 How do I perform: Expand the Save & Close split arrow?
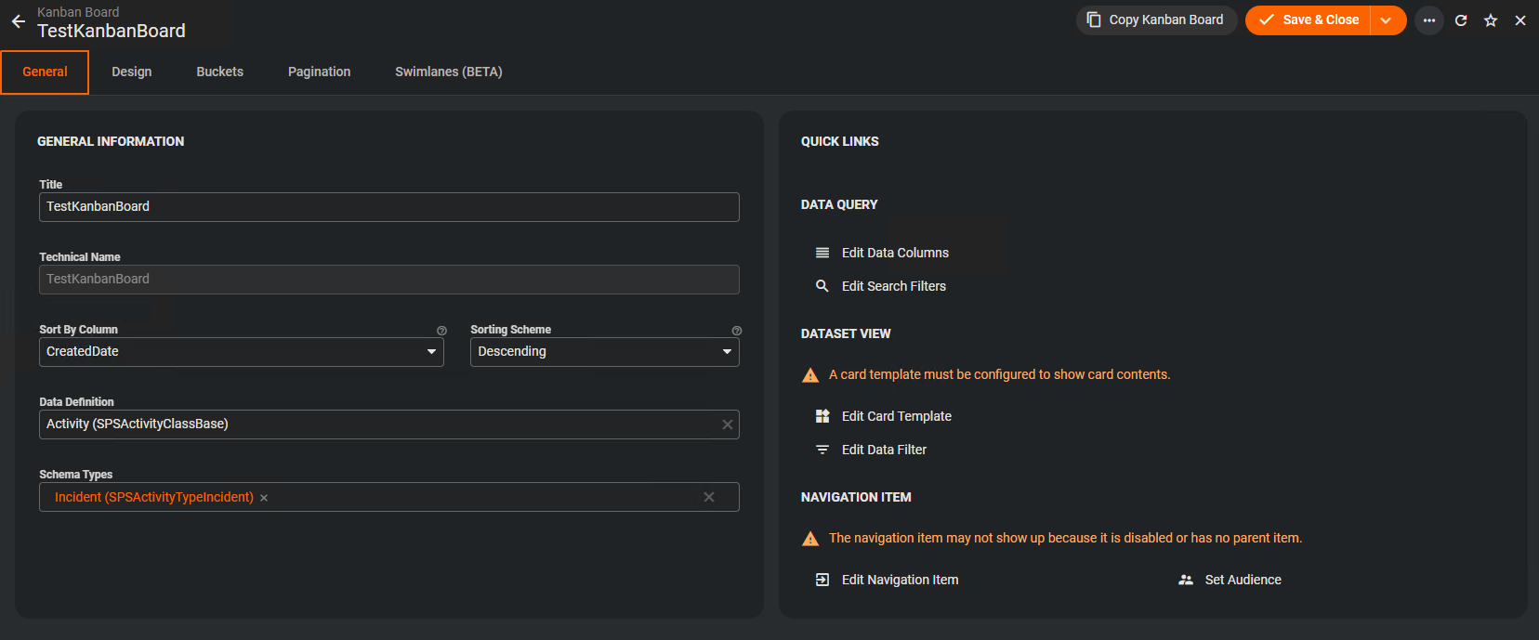1387,20
